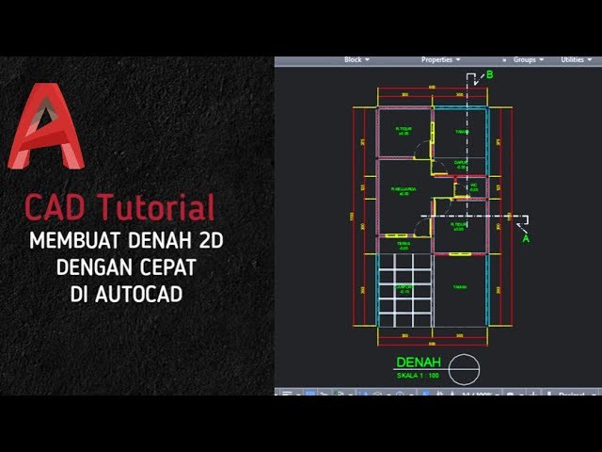Click the red AutoCAD logo

coord(45,127)
